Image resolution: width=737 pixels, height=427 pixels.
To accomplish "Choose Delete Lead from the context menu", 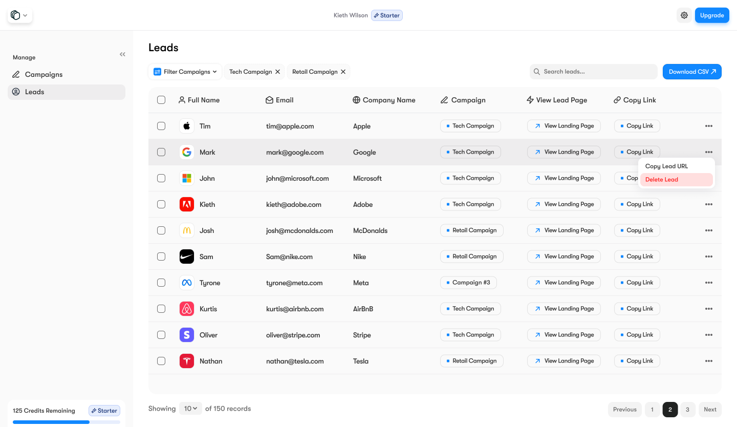I will click(x=662, y=179).
